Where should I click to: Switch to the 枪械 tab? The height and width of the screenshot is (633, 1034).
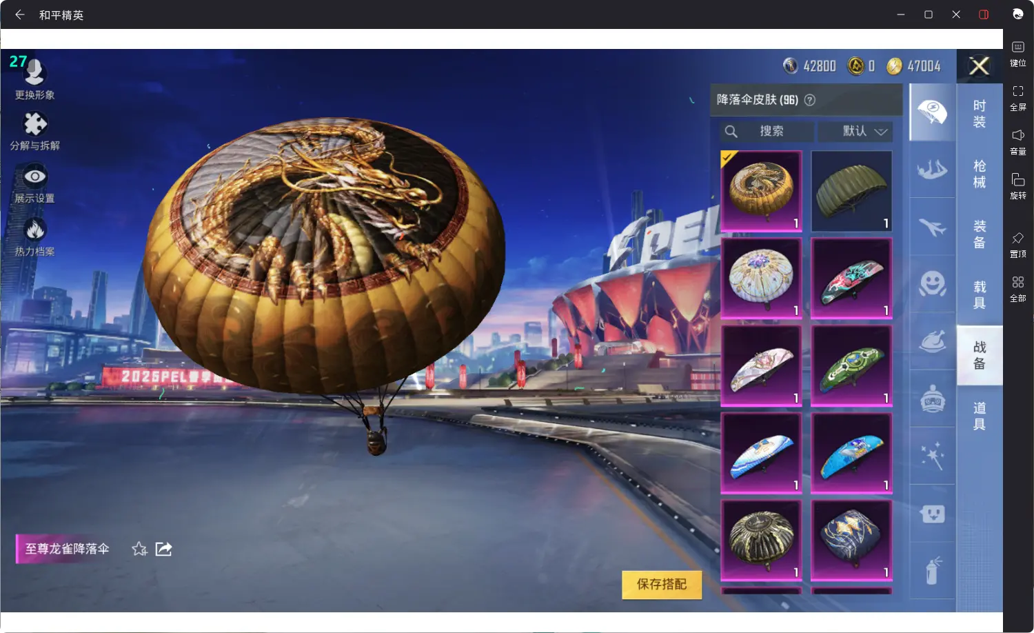(980, 174)
